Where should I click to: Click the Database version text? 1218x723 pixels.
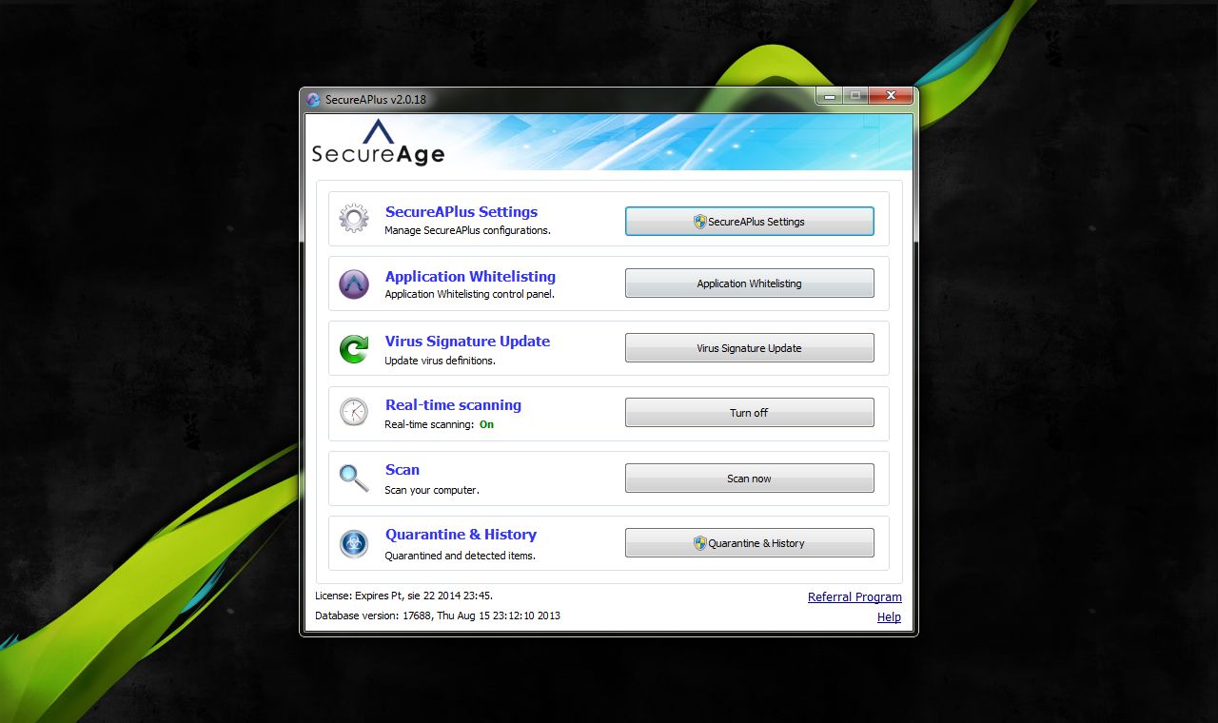click(438, 616)
